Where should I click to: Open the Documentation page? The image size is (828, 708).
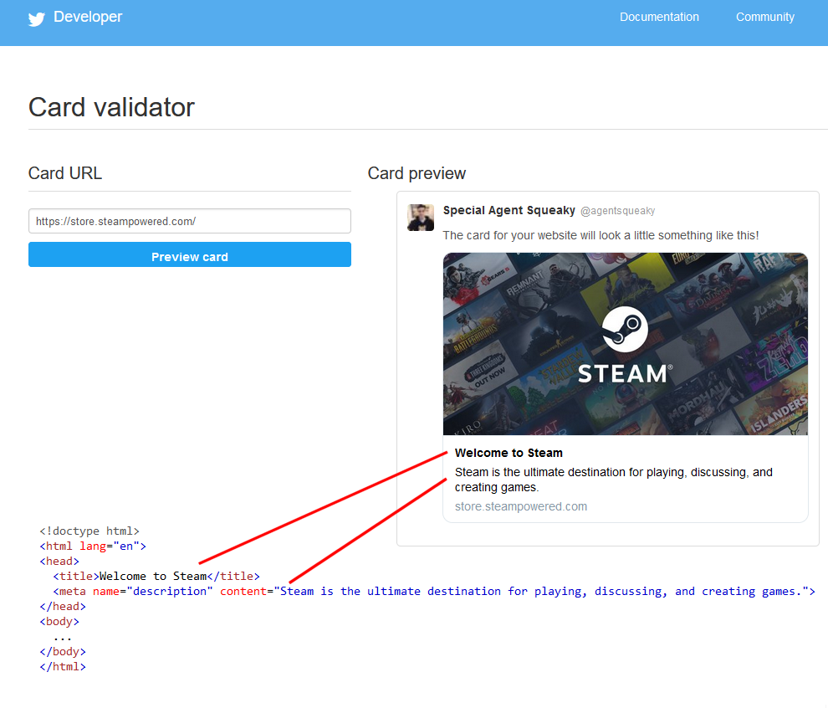click(659, 17)
